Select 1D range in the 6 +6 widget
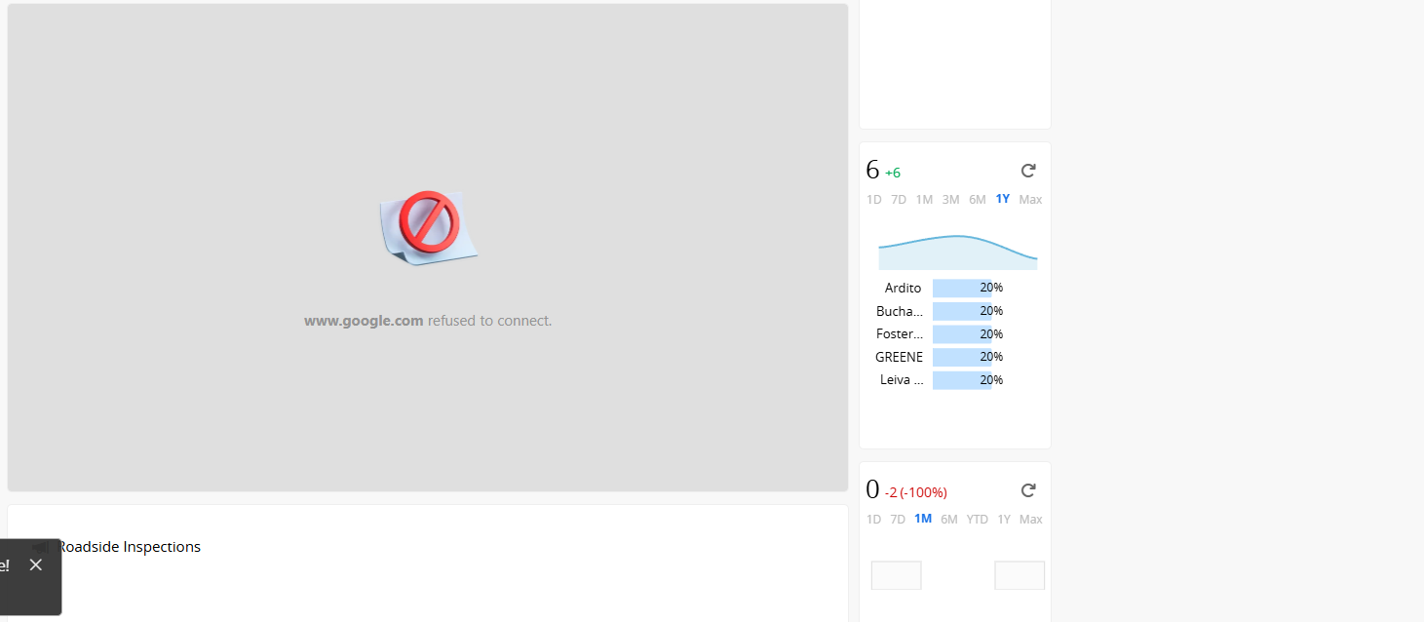This screenshot has height=622, width=1424. 874,199
